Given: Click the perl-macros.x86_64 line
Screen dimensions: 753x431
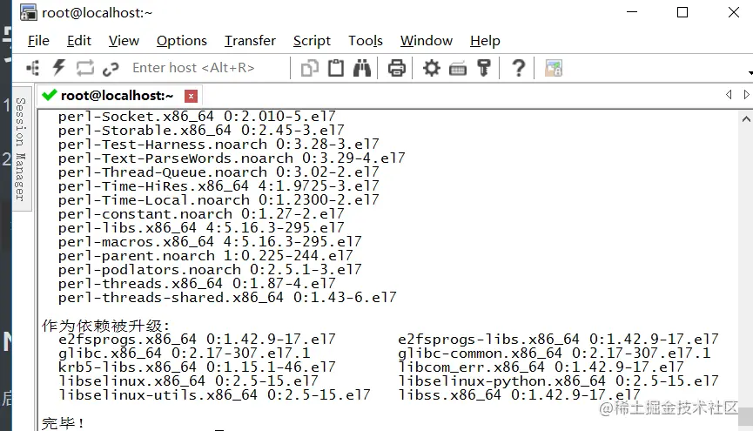Looking at the screenshot, I should pyautogui.click(x=210, y=242).
